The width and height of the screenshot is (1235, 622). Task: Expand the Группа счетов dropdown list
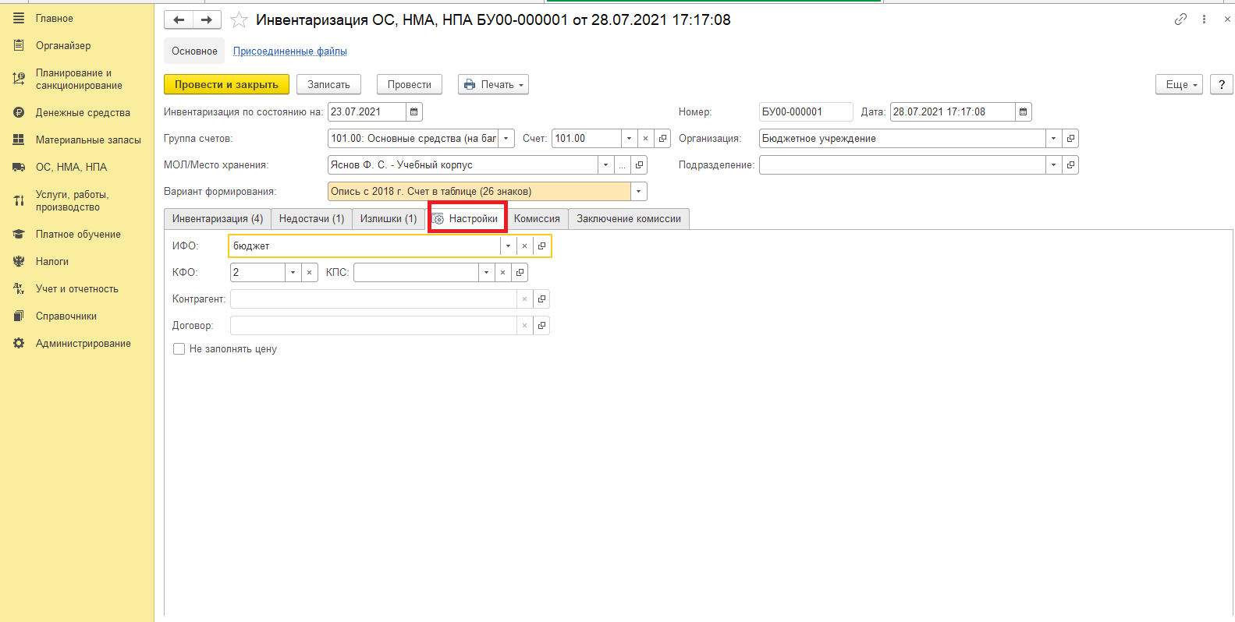click(506, 139)
